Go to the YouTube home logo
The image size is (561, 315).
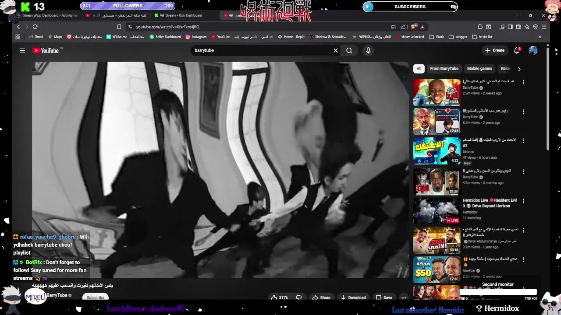coord(46,50)
